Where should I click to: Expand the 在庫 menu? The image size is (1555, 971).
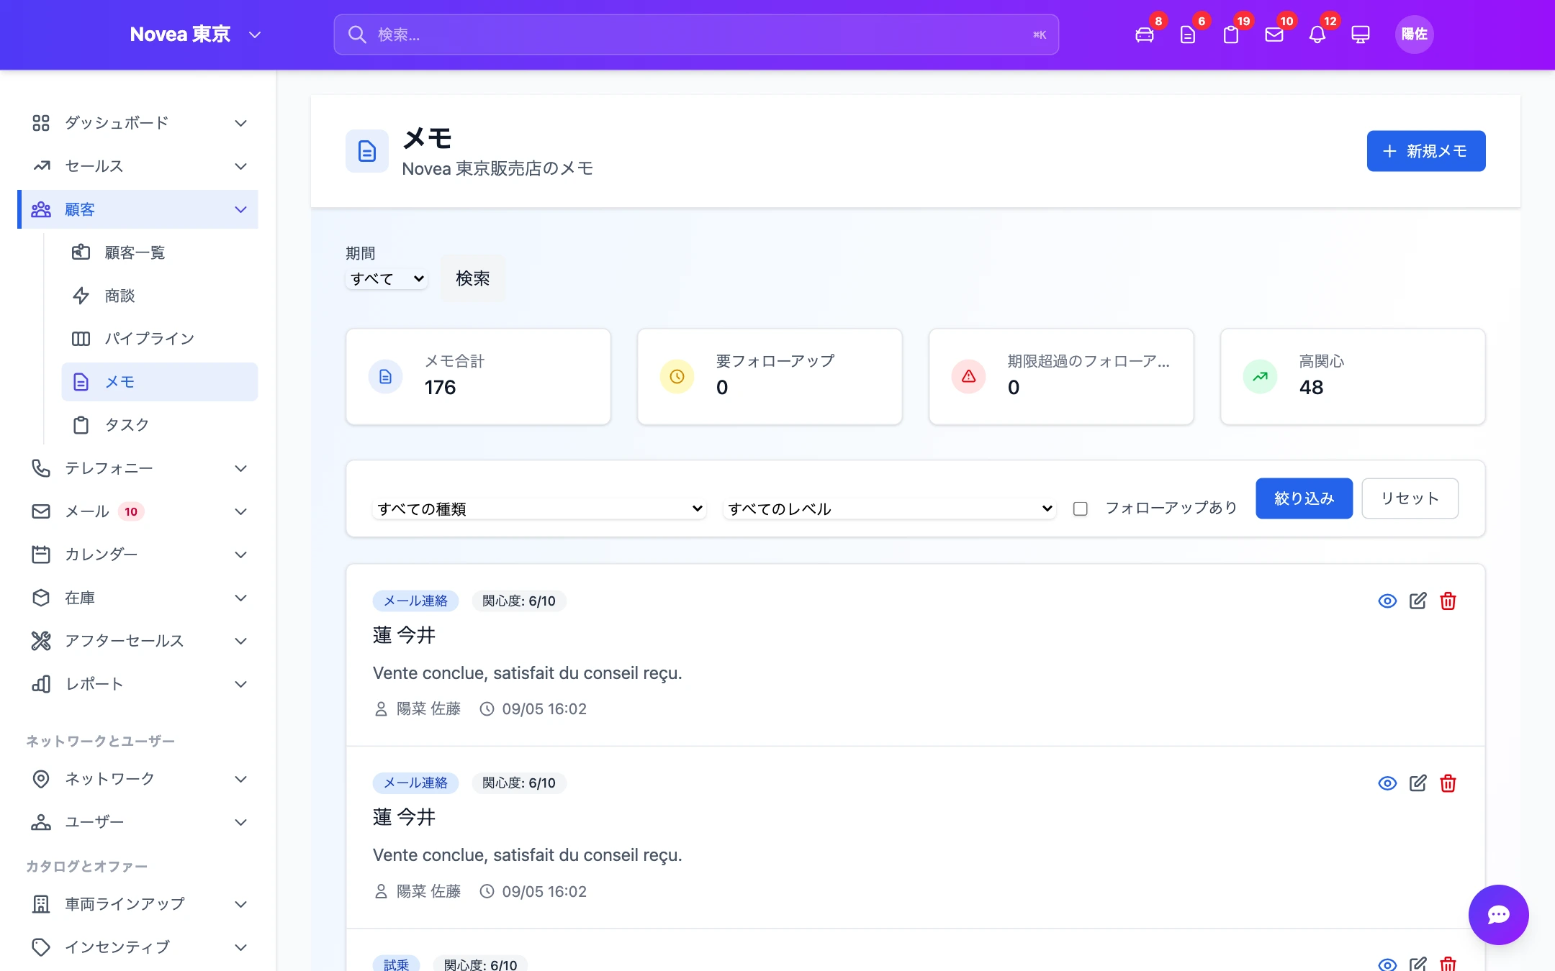coord(138,598)
